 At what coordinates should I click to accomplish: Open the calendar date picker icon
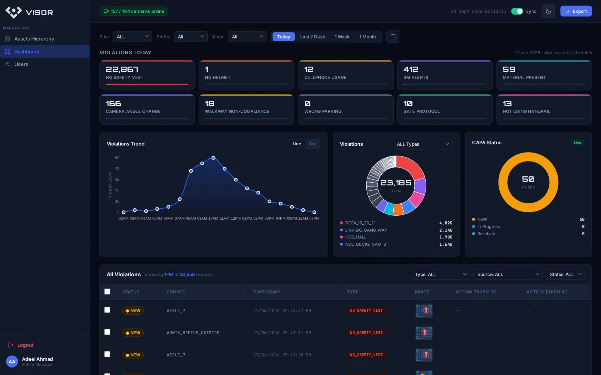pyautogui.click(x=393, y=37)
